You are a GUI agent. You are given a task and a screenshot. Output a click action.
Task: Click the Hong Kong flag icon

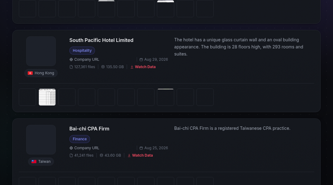(30, 73)
